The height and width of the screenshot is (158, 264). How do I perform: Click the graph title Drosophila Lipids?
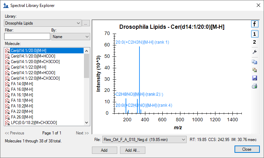[x=172, y=27]
